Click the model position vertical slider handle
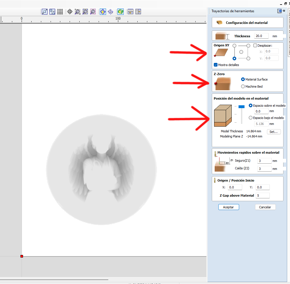The width and height of the screenshot is (290, 284). 242,107
